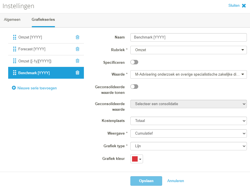This screenshot has height=188, width=250.
Task: Open the Weergave dropdown set to Cumulatief
Action: coord(188,133)
